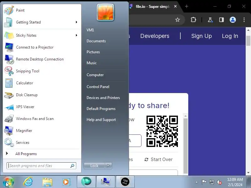Open Devices and Printers
This screenshot has height=188, width=251.
pyautogui.click(x=103, y=98)
